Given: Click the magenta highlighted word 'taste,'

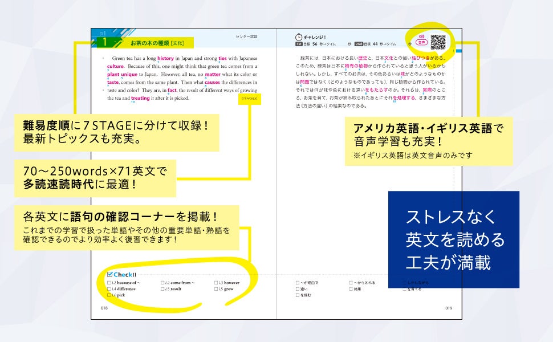Looking at the screenshot, I should click(x=113, y=83).
